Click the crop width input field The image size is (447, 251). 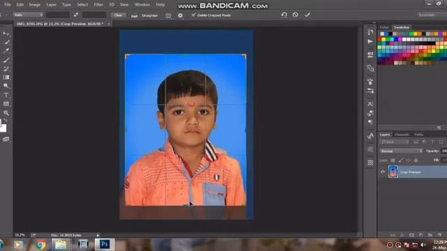[x=58, y=15]
